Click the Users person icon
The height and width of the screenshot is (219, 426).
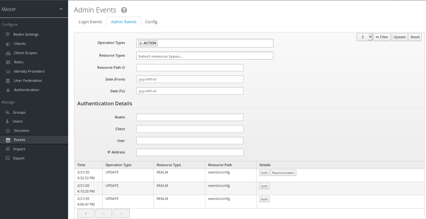(x=8, y=121)
